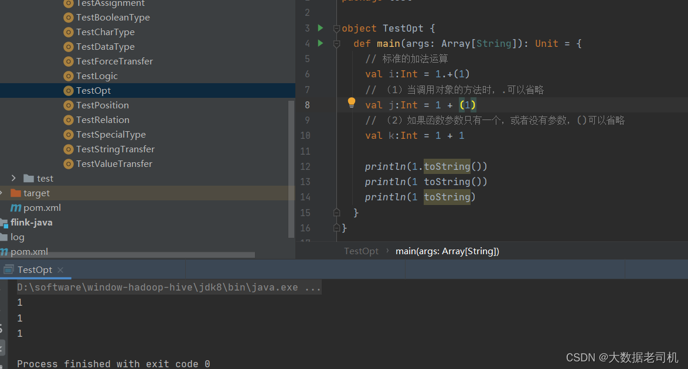Click the project tree horizontal scrollbar

pos(127,254)
